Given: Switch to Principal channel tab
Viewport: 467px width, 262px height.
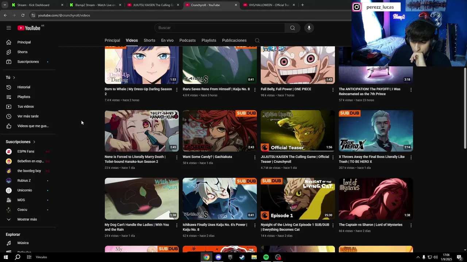Looking at the screenshot, I should (112, 40).
